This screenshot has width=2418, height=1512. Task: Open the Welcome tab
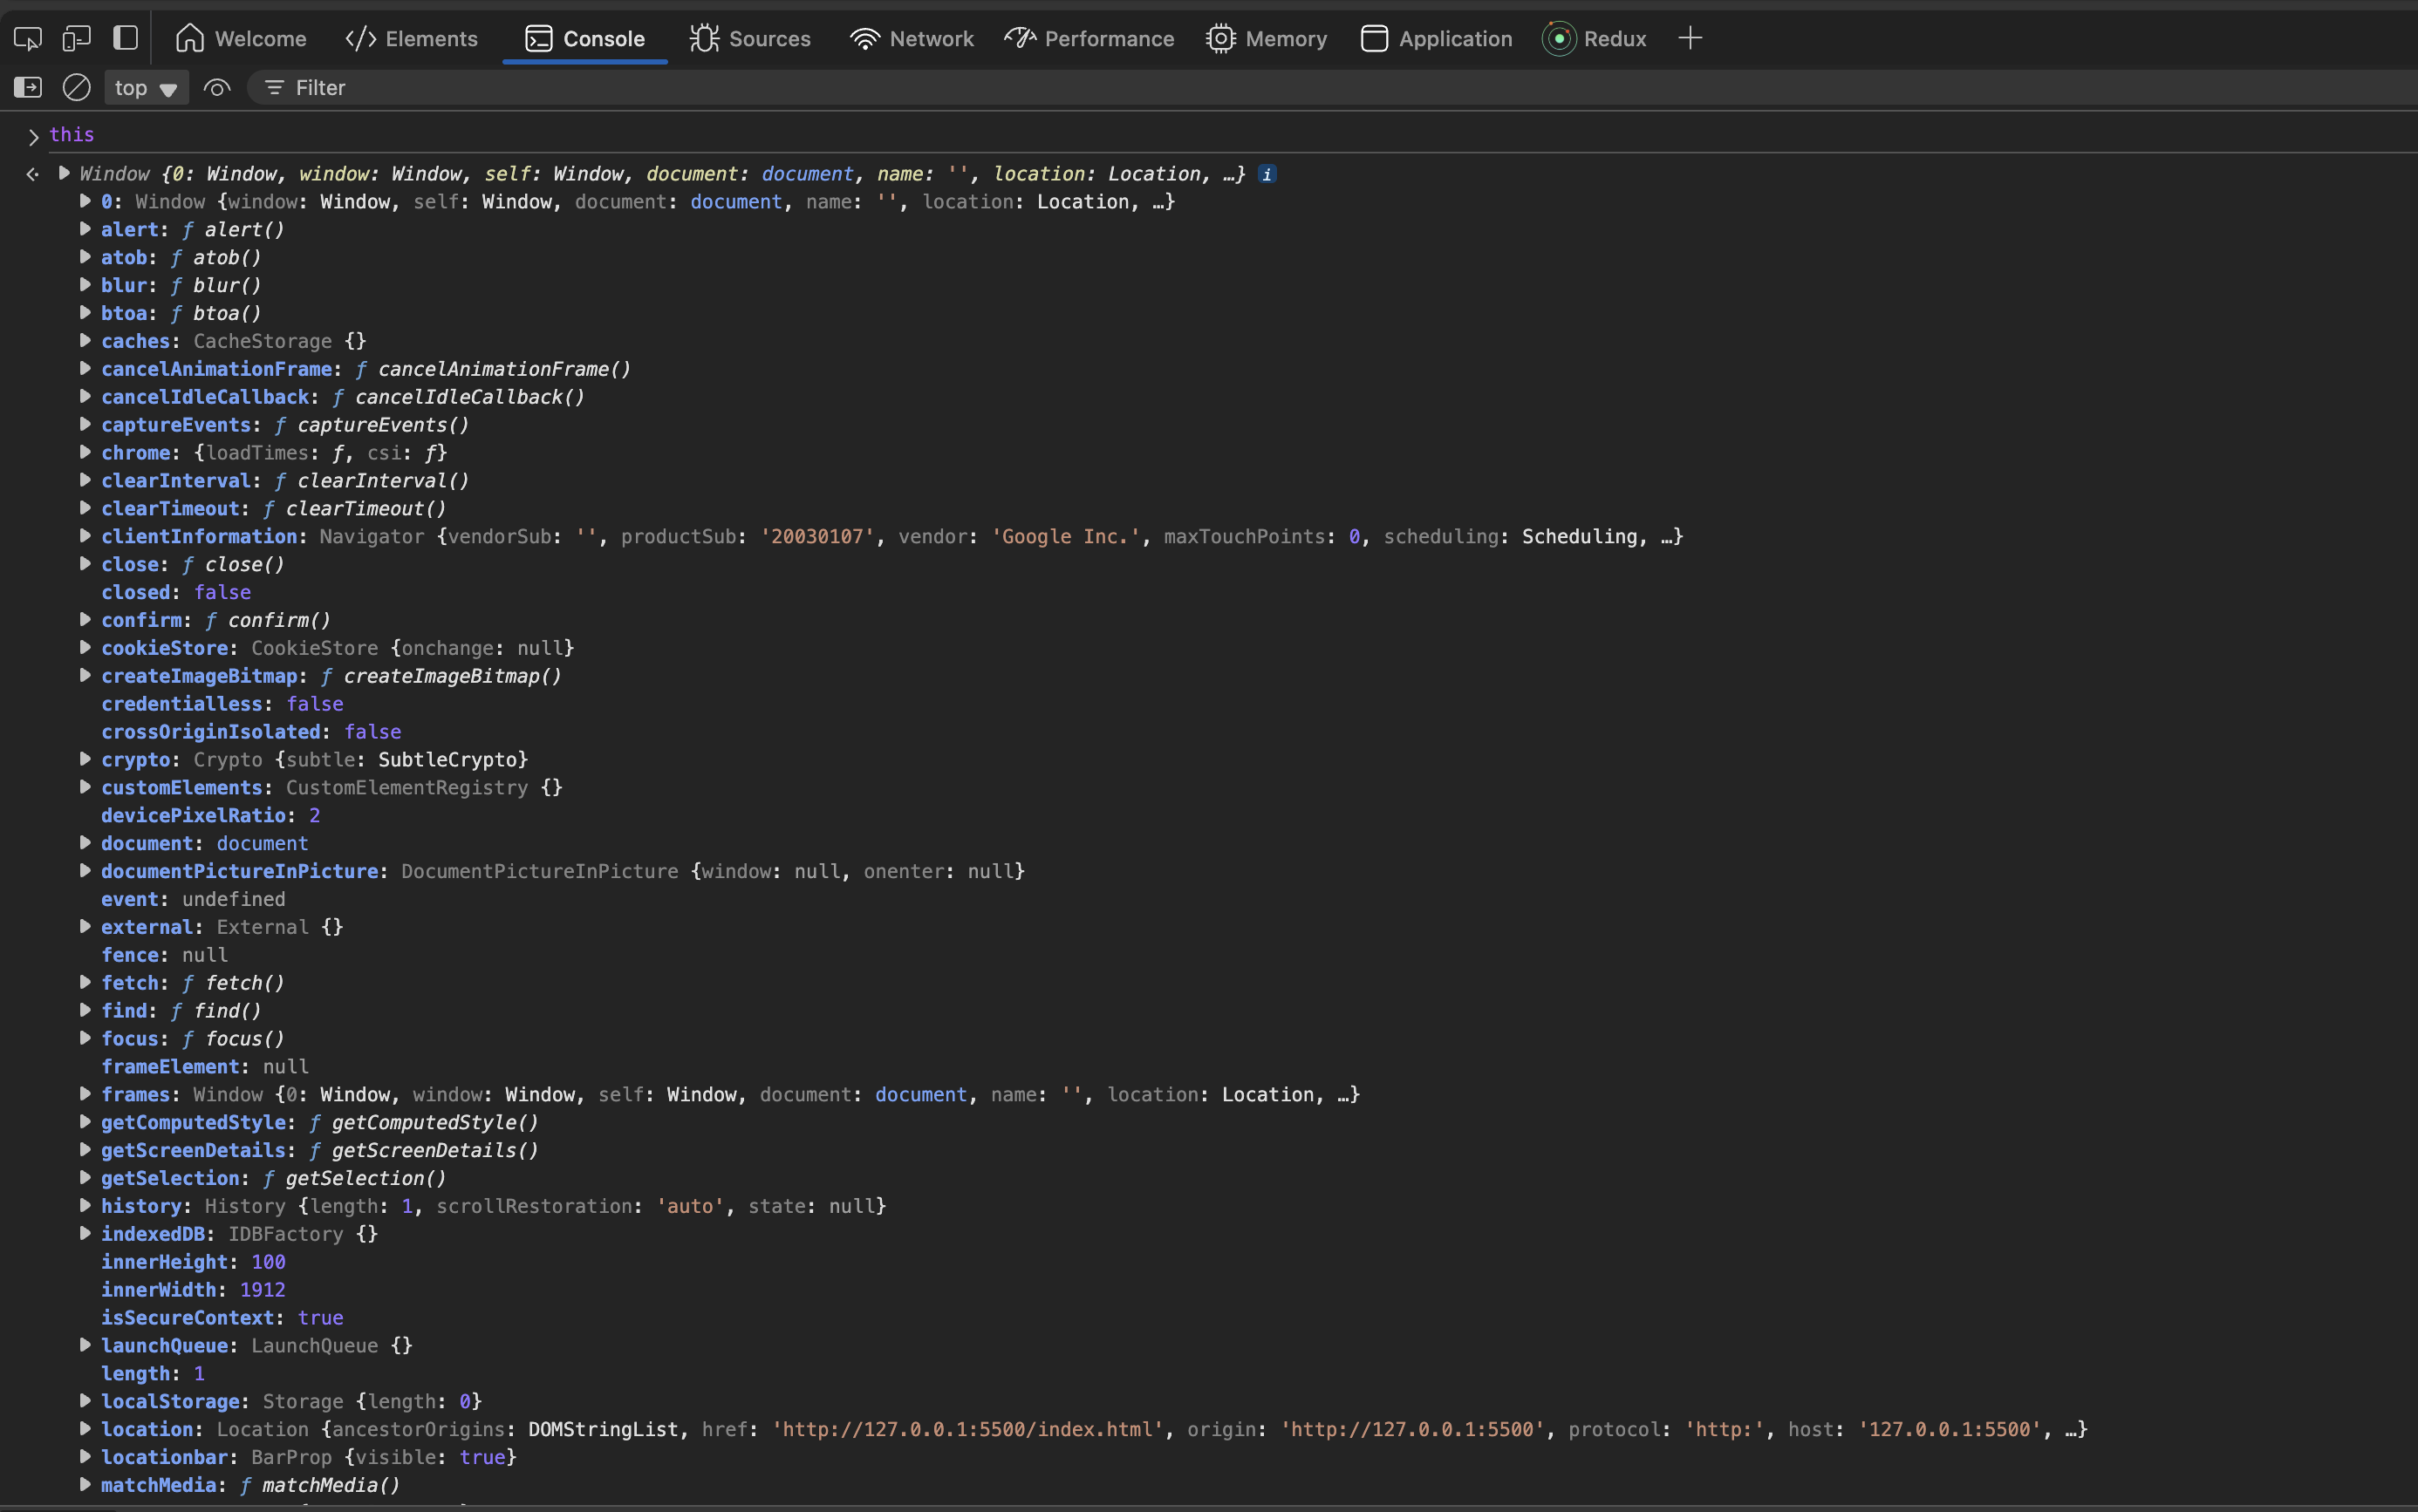241,39
